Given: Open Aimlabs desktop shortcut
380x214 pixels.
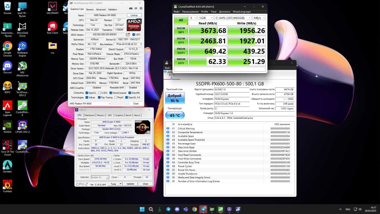Looking at the screenshot, I should [7, 166].
